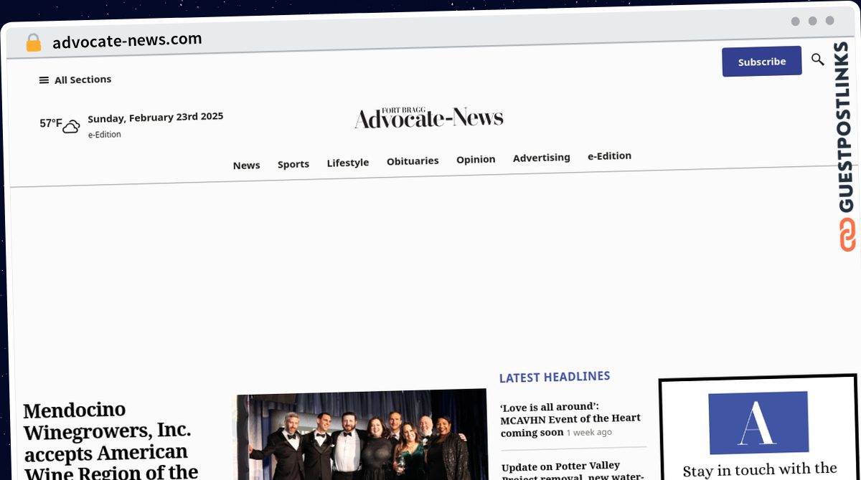Open the Sports menu item
The height and width of the screenshot is (480, 861).
pyautogui.click(x=293, y=164)
